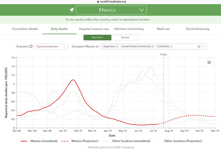This screenshot has height=150, width=221.
Task: Toggle Mexico (smoothed) legend series
Action: [x=38, y=140]
